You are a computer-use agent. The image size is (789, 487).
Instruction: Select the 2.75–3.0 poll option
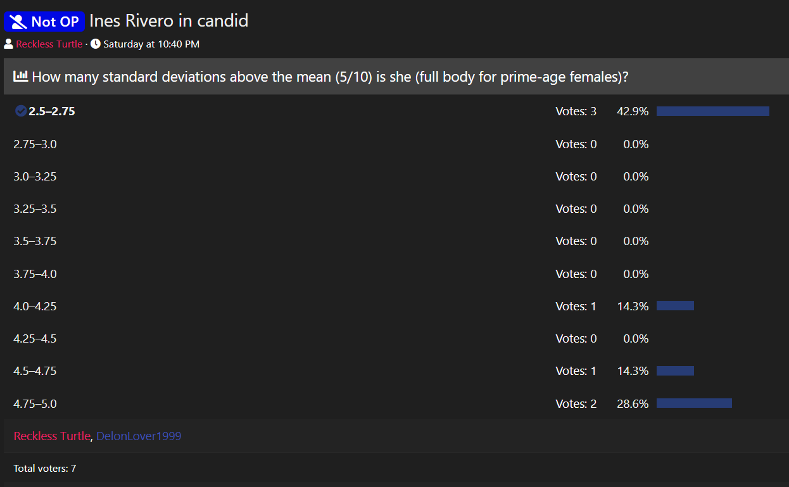[x=35, y=144]
